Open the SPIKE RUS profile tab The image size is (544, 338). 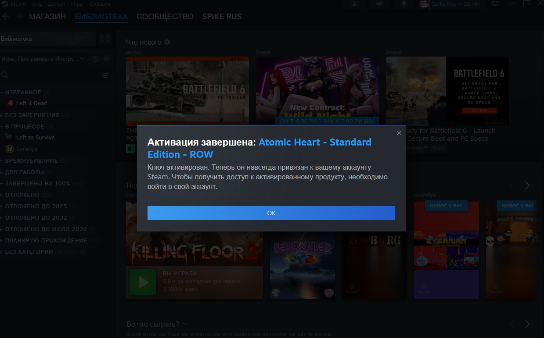(x=222, y=17)
